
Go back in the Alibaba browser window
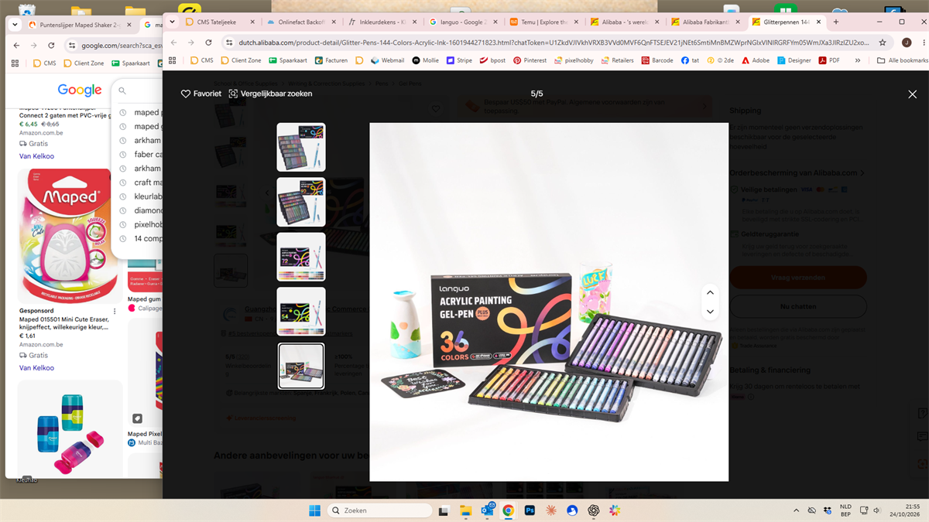(173, 43)
